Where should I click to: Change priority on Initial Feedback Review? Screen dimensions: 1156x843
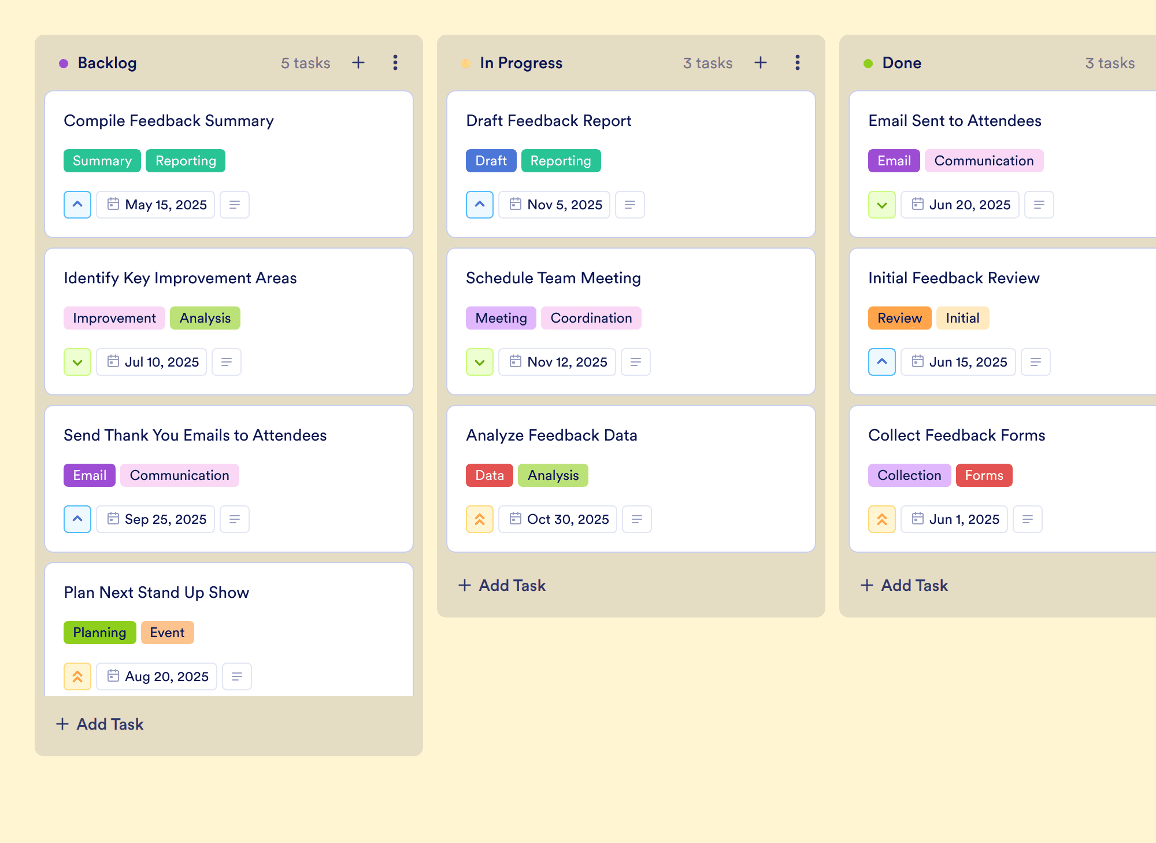882,362
